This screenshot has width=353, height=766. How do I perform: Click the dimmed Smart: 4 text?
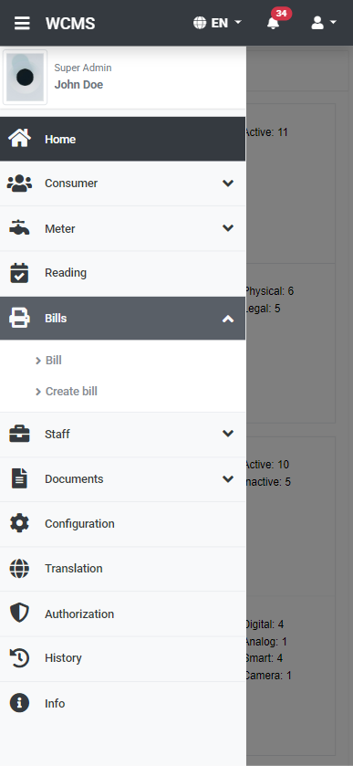click(265, 658)
